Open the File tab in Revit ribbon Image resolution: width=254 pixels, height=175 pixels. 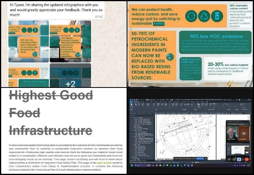(131, 101)
